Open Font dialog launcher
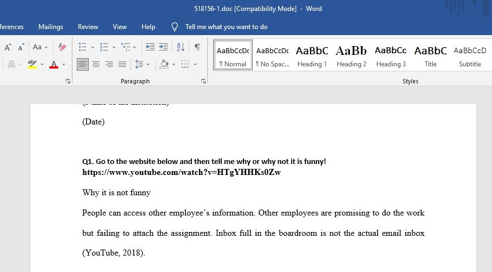Viewport: 492px width, 272px height. 68,81
